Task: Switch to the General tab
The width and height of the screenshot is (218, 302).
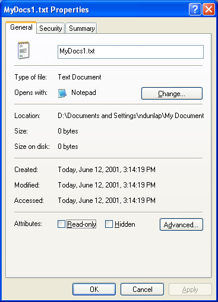Action: [x=21, y=27]
